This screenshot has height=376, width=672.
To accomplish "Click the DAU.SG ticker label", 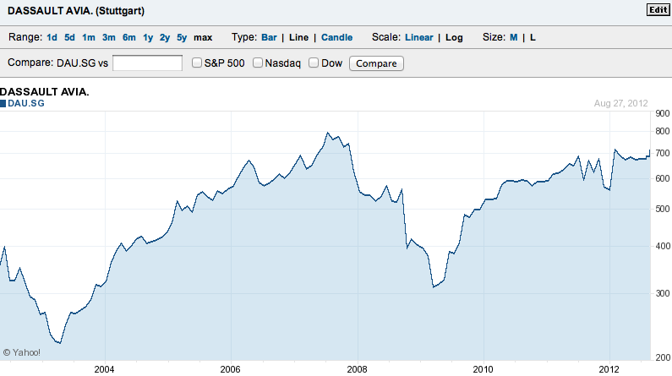I will (x=26, y=103).
